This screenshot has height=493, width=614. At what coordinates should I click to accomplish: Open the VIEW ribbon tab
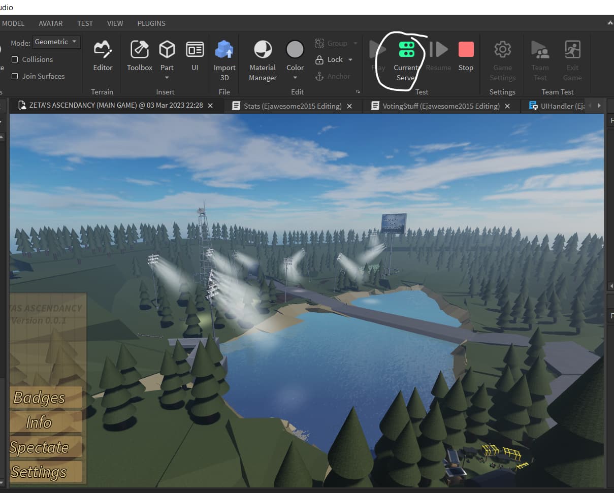pyautogui.click(x=115, y=23)
